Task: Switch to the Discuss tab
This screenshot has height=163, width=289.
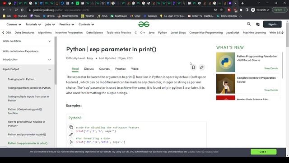Action: 89,69
